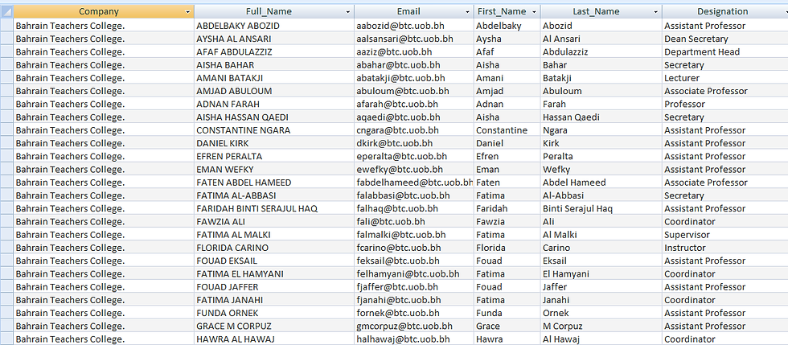Click the email cngara@btc.uob.bh
788x345 pixels.
point(414,130)
